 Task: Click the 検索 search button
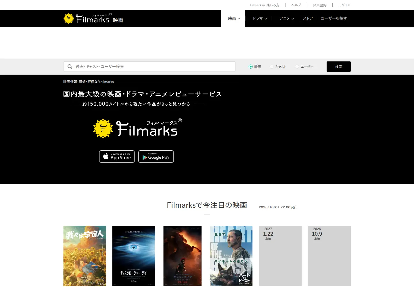[x=339, y=67]
